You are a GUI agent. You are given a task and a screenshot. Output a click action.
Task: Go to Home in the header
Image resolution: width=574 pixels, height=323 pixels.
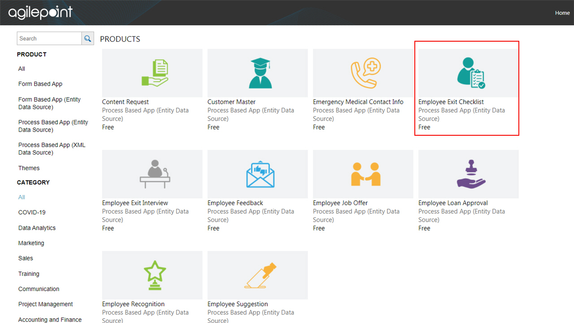[562, 13]
